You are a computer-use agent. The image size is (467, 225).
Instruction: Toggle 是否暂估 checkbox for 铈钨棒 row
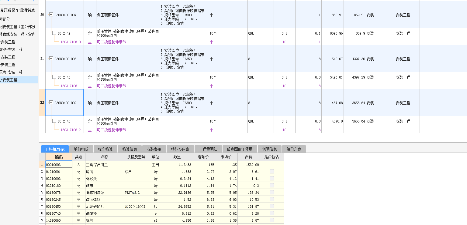coord(272,213)
